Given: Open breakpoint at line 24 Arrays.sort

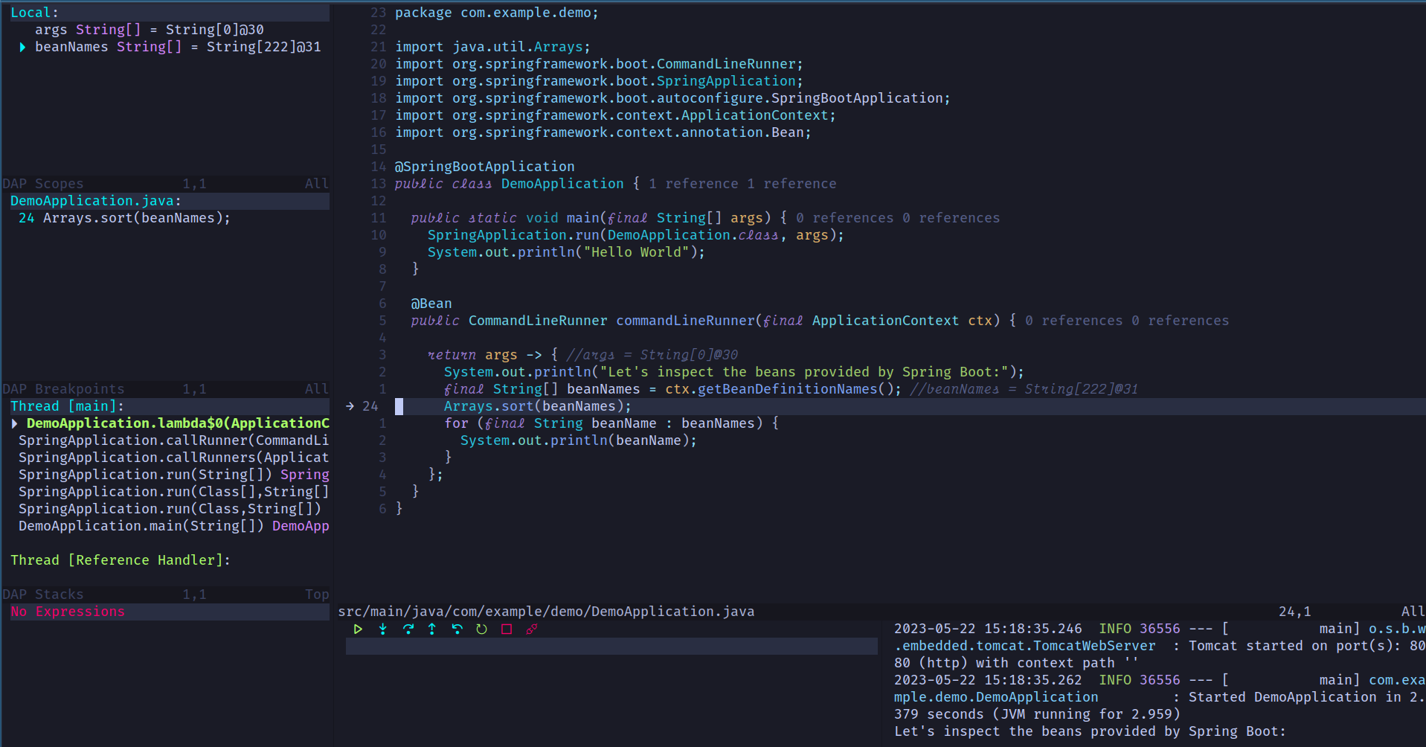Looking at the screenshot, I should (x=124, y=218).
